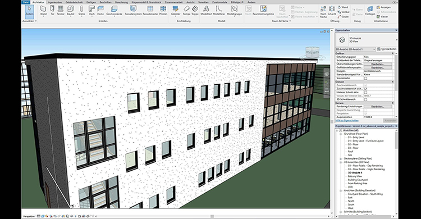Toggle Hinterer Schnitt aktiv checkbox
Viewport: 421px width, 219px height.
[x=365, y=92]
